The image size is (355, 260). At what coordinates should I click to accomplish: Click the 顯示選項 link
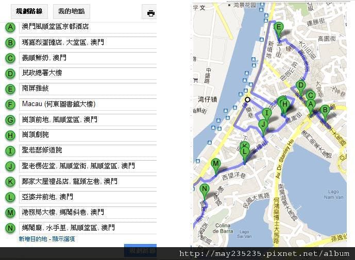coord(63,239)
